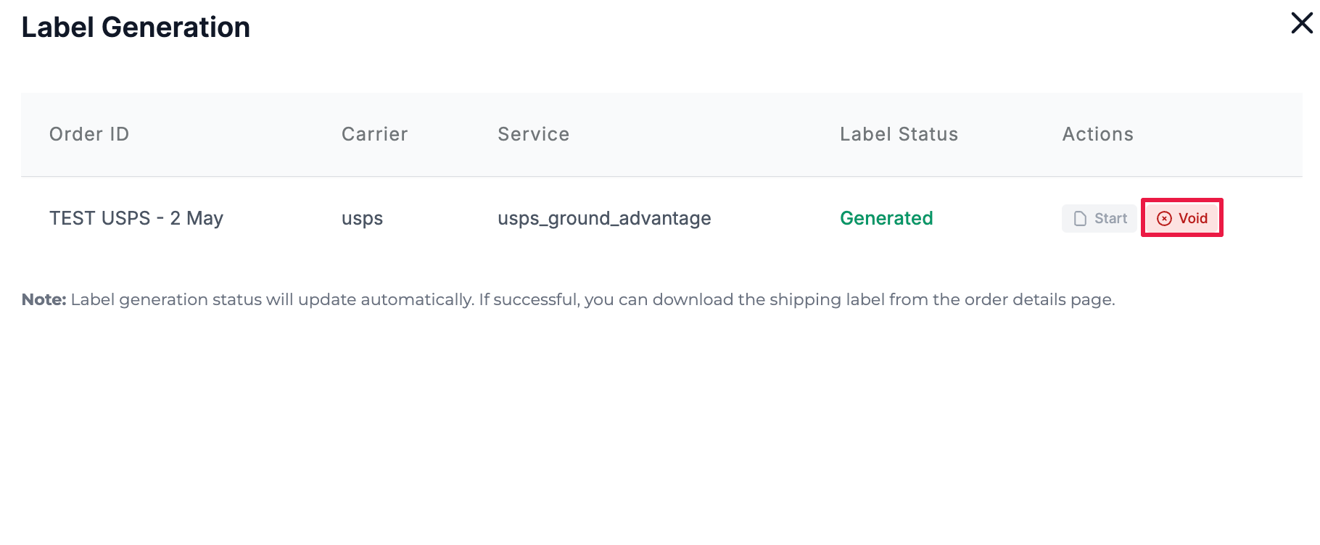The height and width of the screenshot is (545, 1320).
Task: Click the Actions column header
Action: tap(1097, 134)
